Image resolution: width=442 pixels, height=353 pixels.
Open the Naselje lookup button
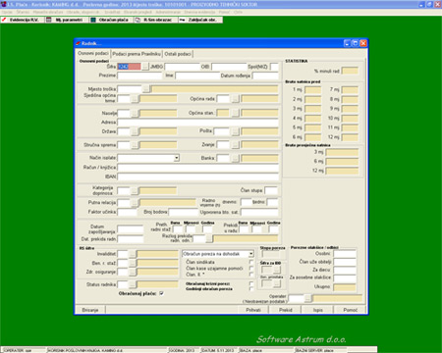(135, 113)
